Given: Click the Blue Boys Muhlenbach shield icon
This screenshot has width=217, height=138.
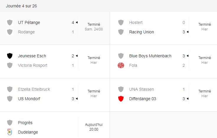Looking at the screenshot, I should click(121, 56).
